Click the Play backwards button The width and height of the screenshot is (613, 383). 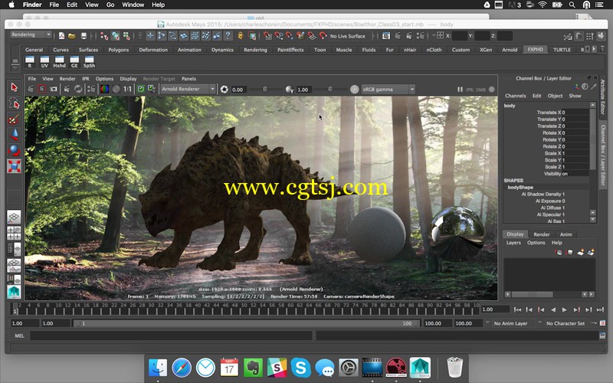click(x=552, y=309)
